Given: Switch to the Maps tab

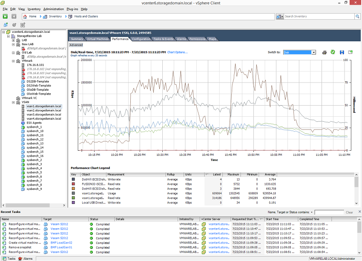Looking at the screenshot, I should 212,39.
